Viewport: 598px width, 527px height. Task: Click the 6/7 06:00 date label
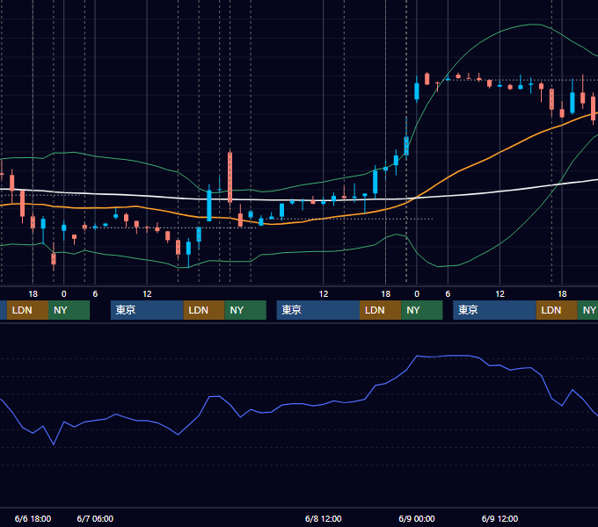click(x=95, y=518)
